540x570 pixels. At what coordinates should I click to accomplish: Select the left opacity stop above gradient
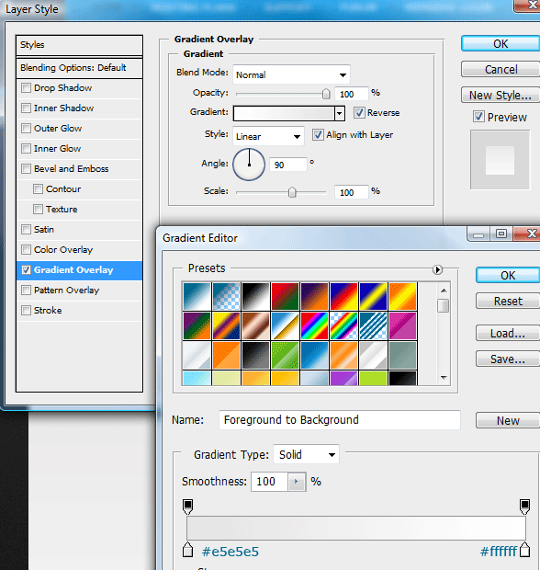(187, 507)
